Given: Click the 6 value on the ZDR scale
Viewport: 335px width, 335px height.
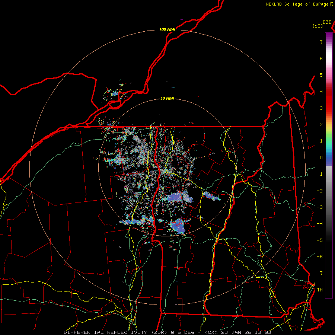Looking at the screenshot, I should (x=321, y=58).
